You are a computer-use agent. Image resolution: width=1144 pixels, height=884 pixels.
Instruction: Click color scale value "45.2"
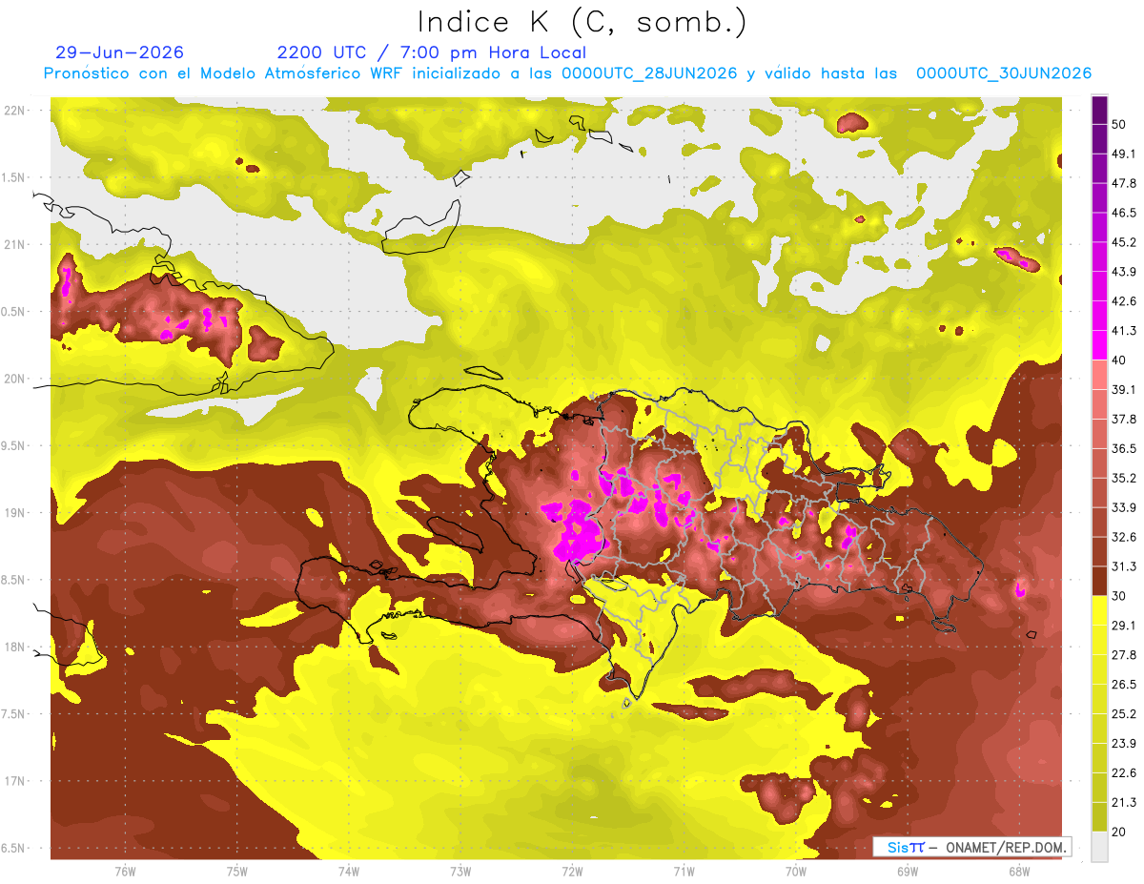(x=1123, y=242)
